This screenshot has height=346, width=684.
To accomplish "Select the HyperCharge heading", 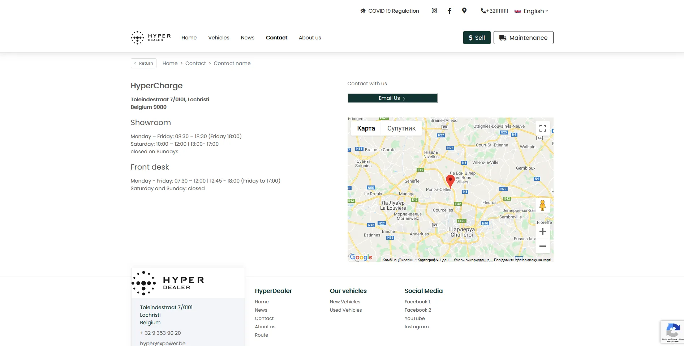I will click(156, 86).
